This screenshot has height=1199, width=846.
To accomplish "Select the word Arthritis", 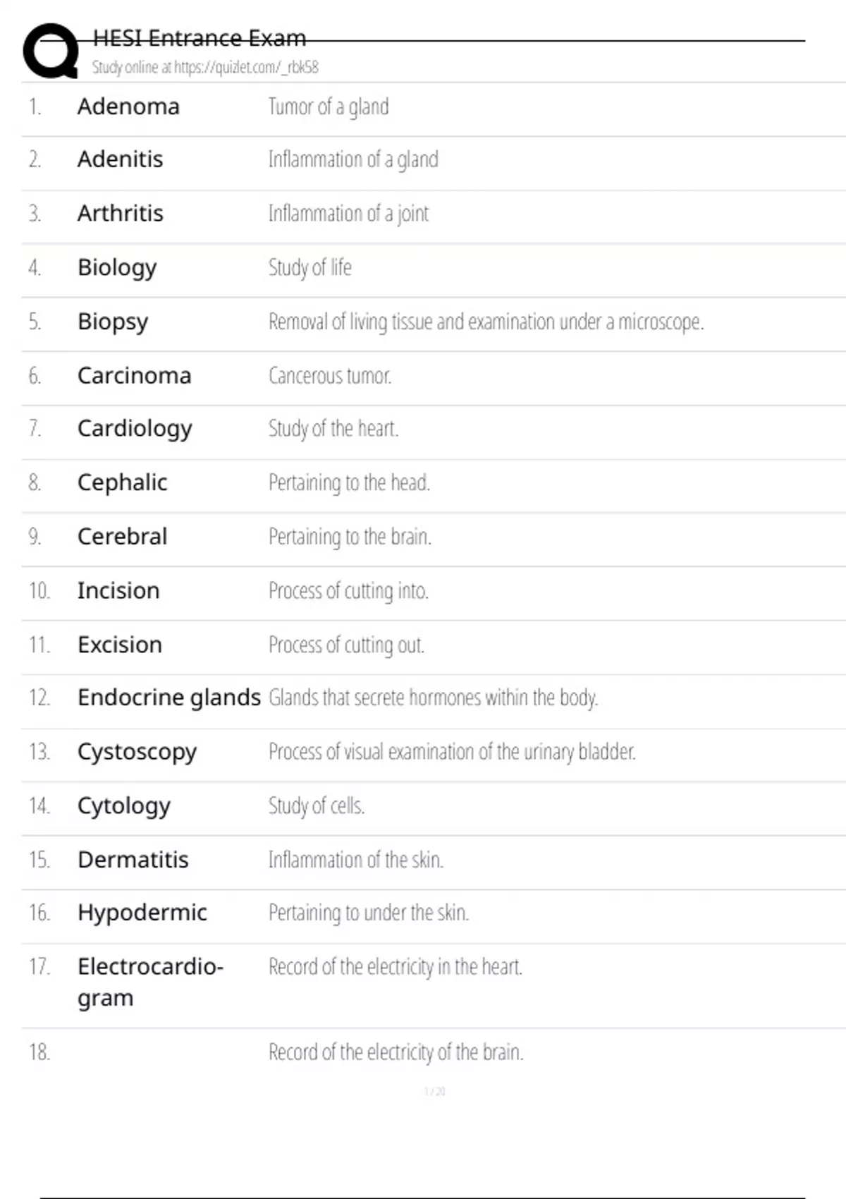I will [120, 213].
